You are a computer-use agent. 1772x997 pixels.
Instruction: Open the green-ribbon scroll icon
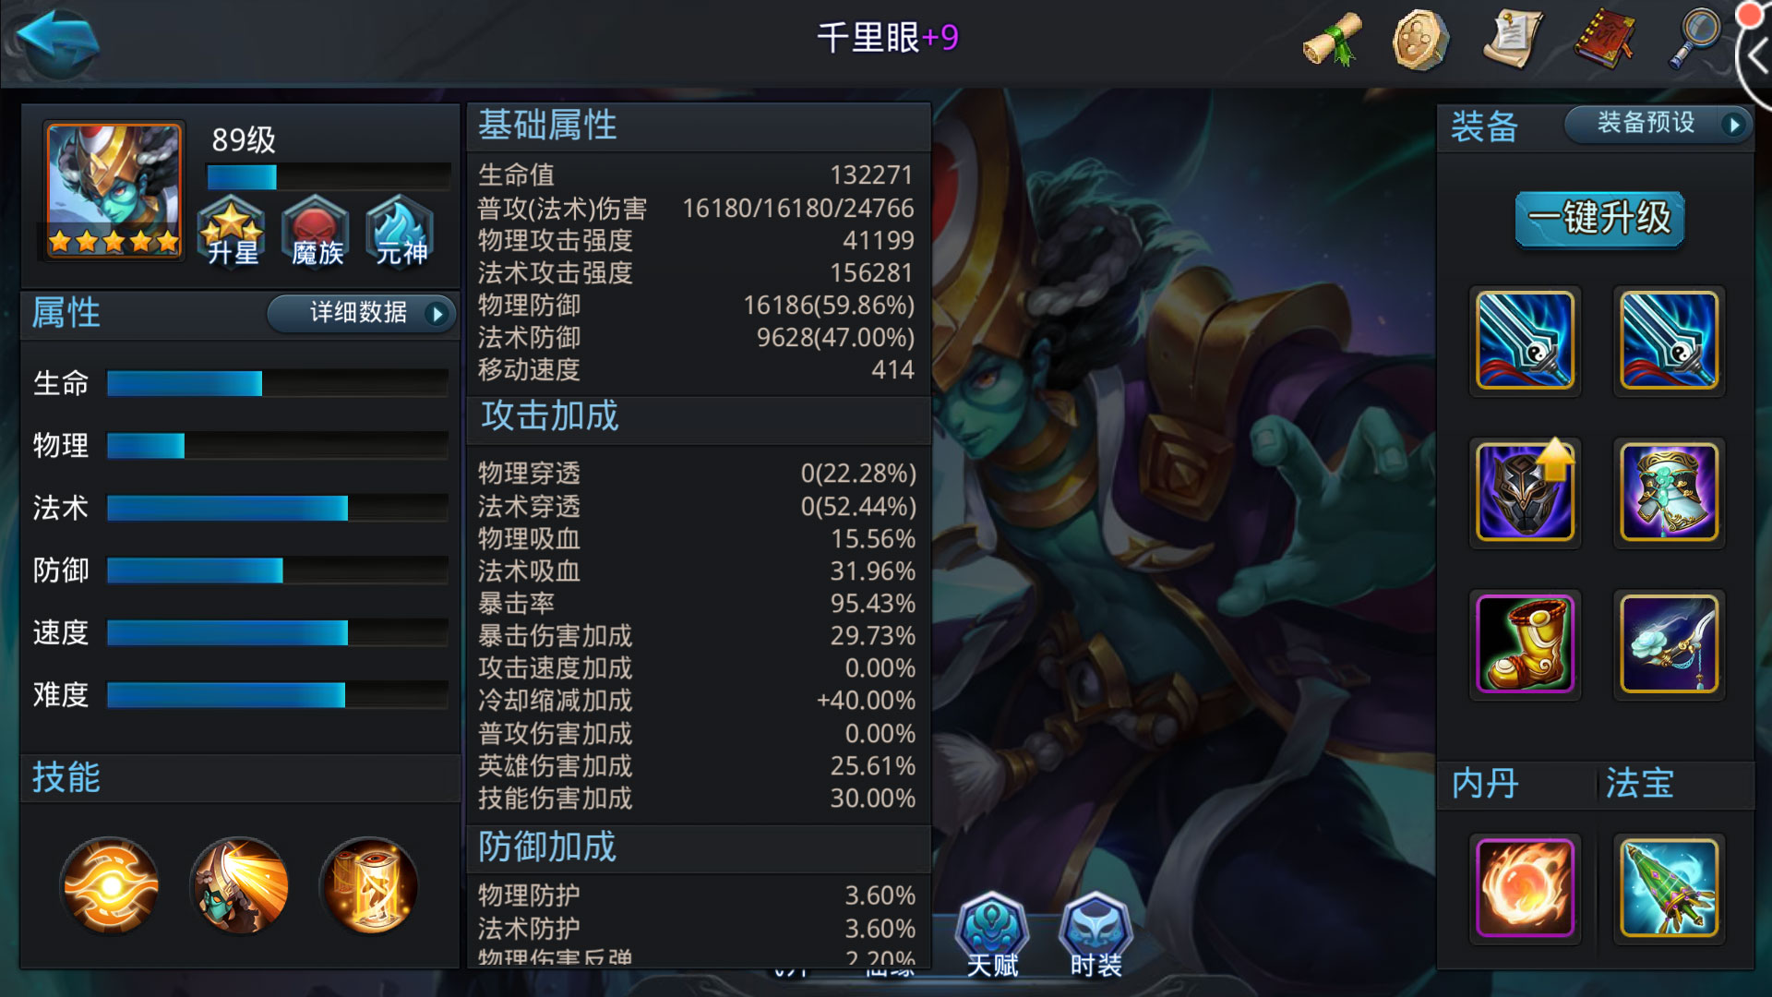click(x=1333, y=39)
